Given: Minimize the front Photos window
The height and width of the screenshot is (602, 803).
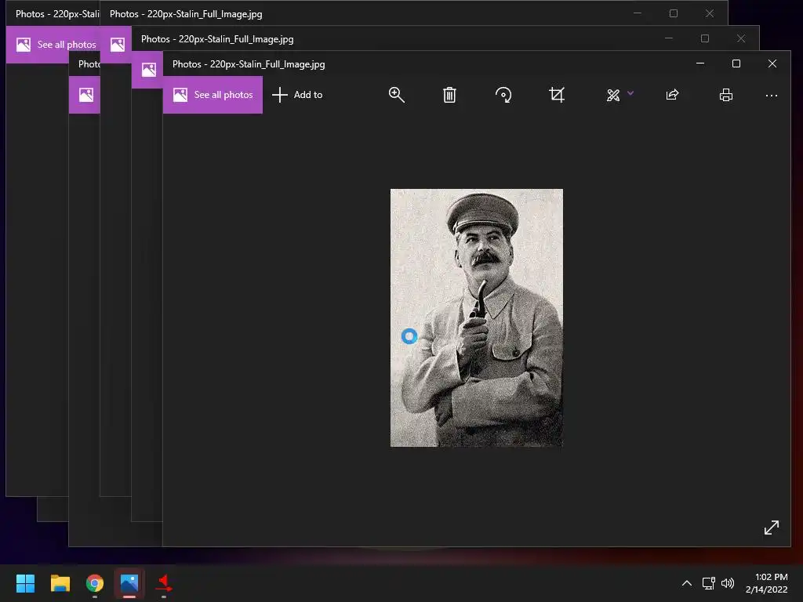Looking at the screenshot, I should pos(700,63).
